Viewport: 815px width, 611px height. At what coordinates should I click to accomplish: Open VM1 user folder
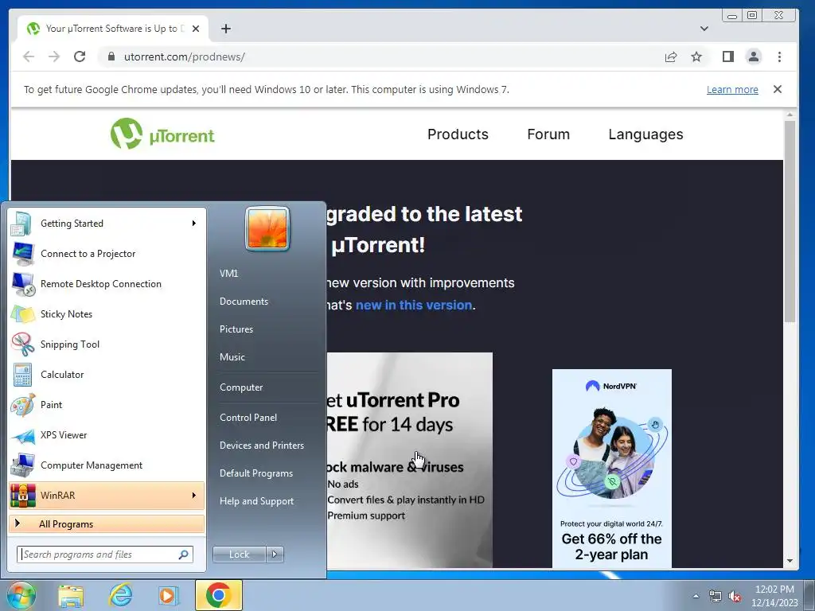228,274
